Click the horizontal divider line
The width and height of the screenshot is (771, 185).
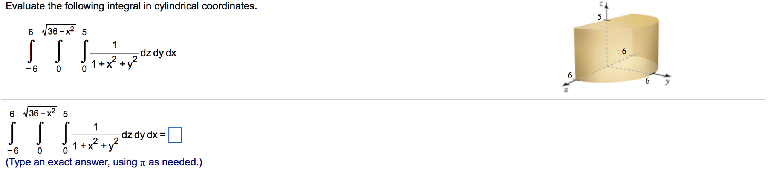tap(382, 99)
